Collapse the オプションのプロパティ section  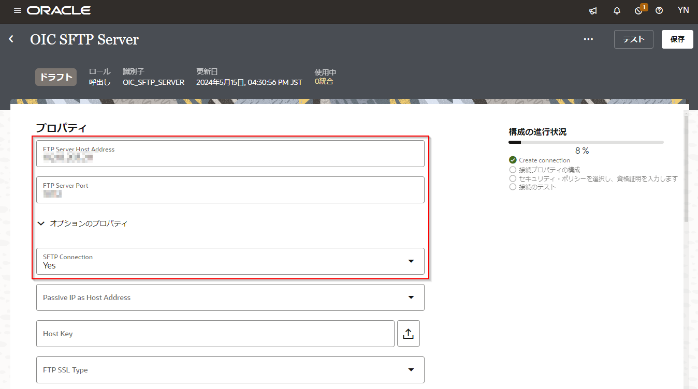(41, 223)
